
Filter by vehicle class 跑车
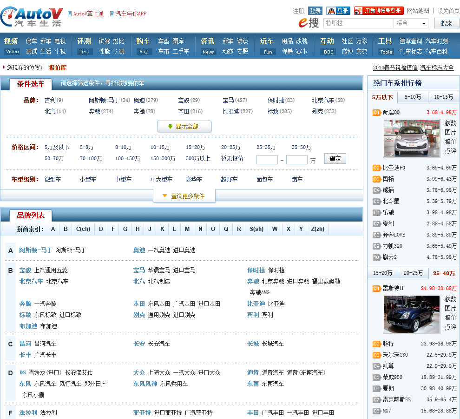pyautogui.click(x=297, y=179)
